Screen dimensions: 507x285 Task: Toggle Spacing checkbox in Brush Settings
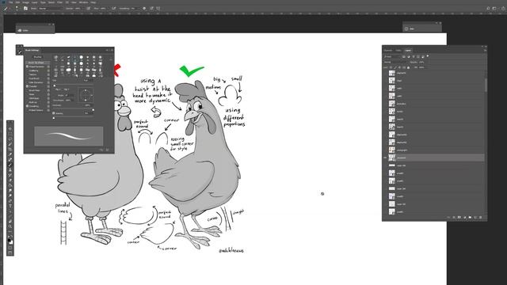53,113
